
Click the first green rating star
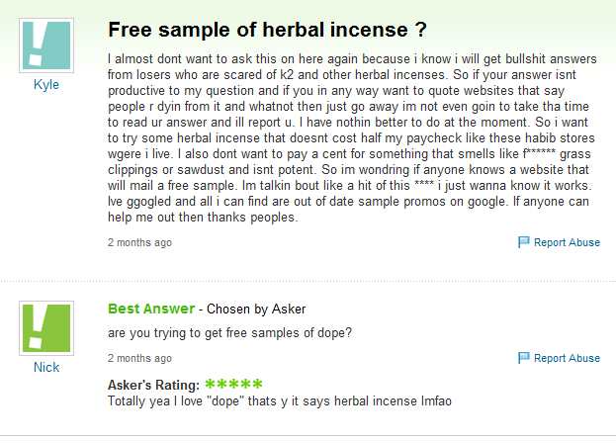click(211, 383)
